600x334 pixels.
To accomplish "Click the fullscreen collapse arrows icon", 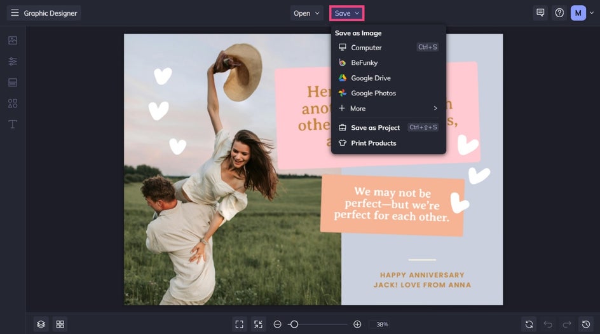I will (258, 324).
